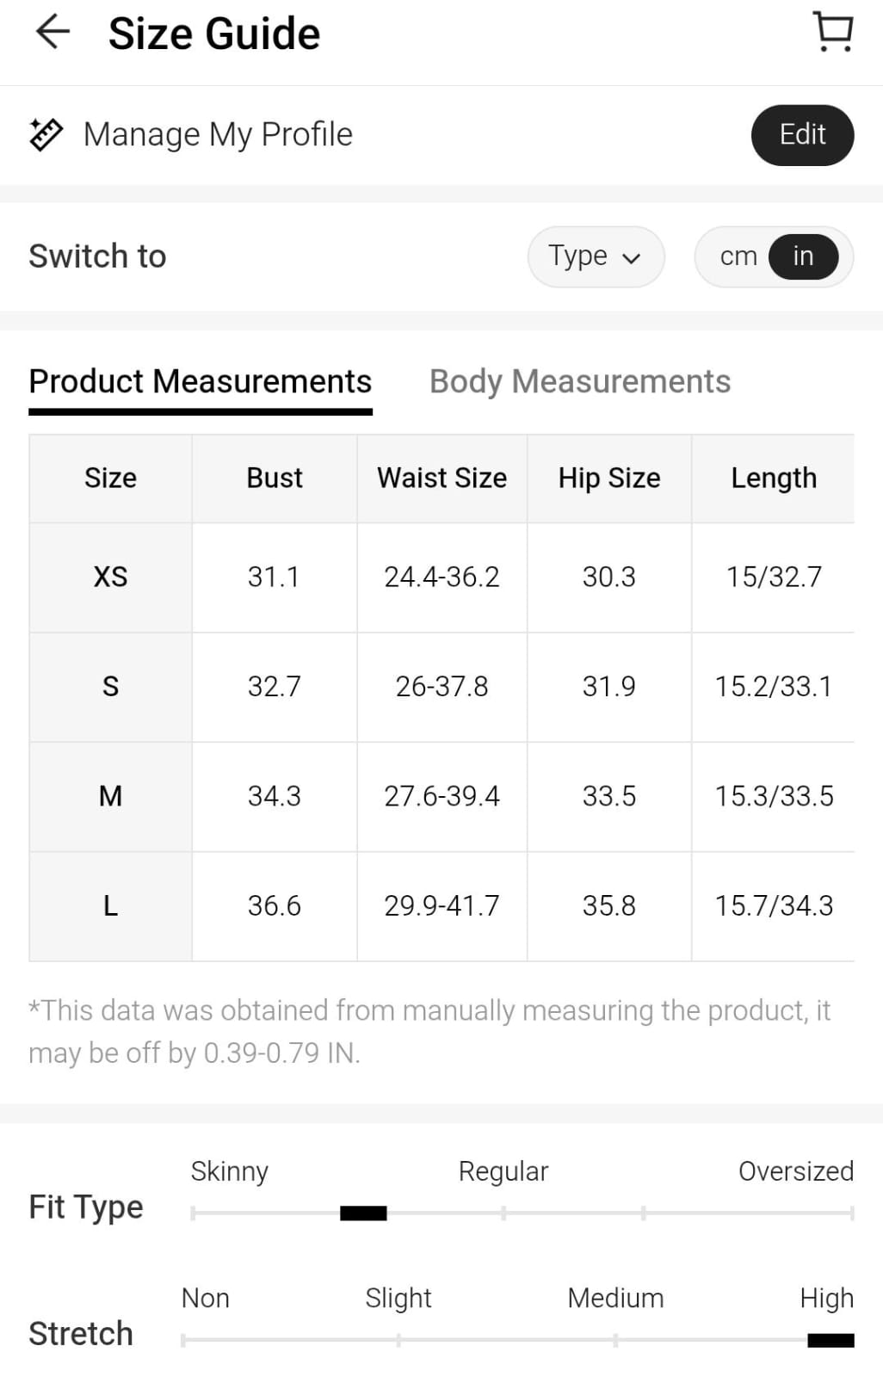Image resolution: width=883 pixels, height=1377 pixels.
Task: Select the in unit option
Action: (x=803, y=256)
